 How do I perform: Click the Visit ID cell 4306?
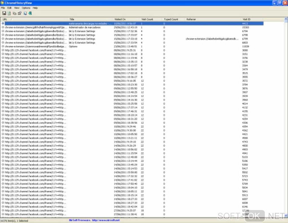[245, 123]
